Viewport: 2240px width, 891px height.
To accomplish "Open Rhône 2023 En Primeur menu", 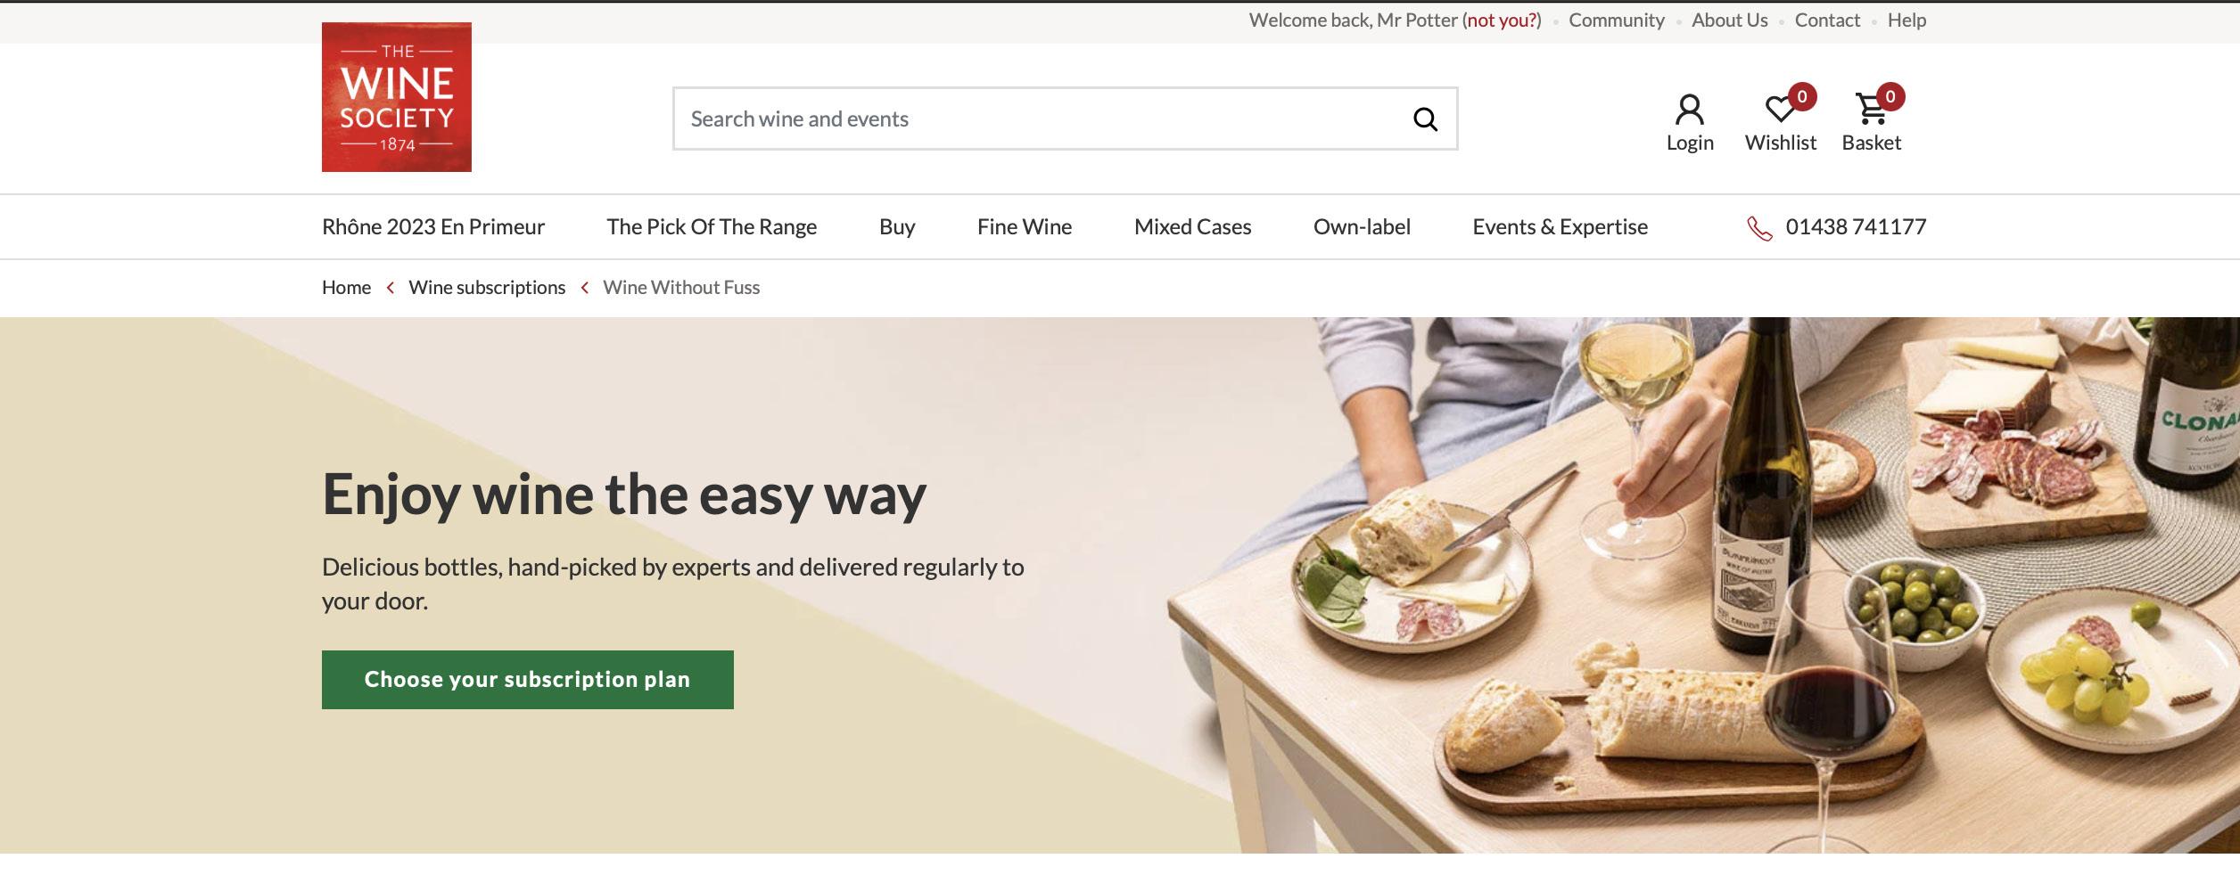I will point(433,226).
